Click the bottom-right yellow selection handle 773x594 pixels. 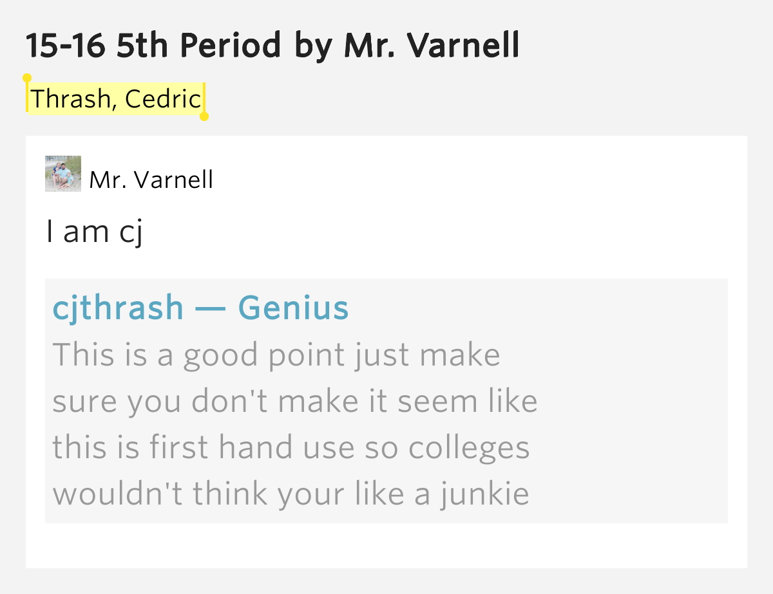click(x=204, y=116)
